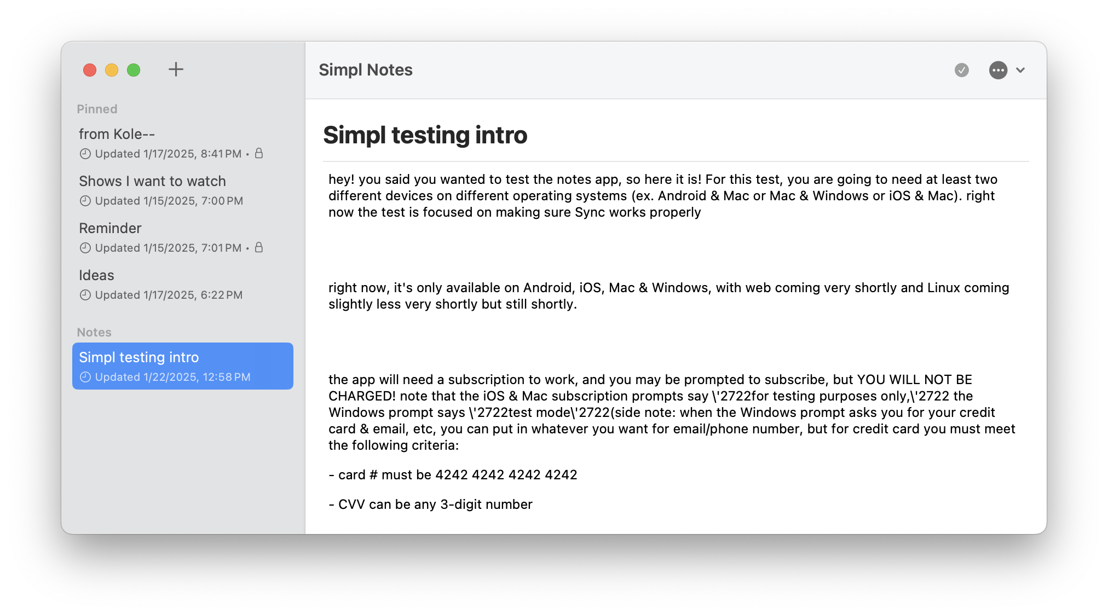
Task: Select 'Simpl testing intro' in the sidebar
Action: (x=139, y=357)
